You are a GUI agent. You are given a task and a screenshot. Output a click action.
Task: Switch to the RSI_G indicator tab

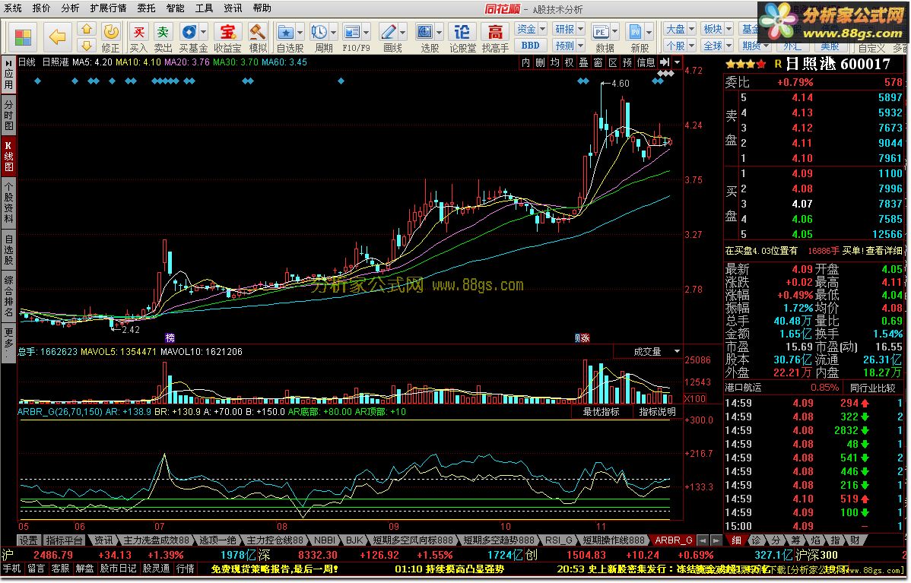(558, 540)
